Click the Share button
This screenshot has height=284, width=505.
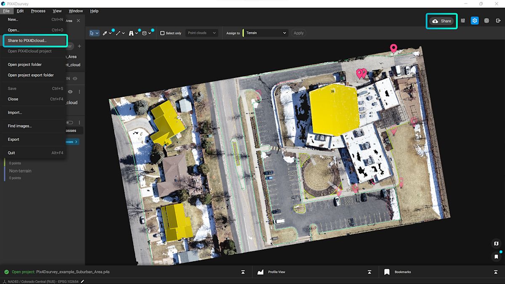click(441, 21)
